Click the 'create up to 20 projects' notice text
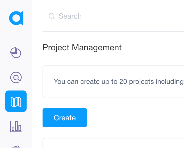 [118, 81]
